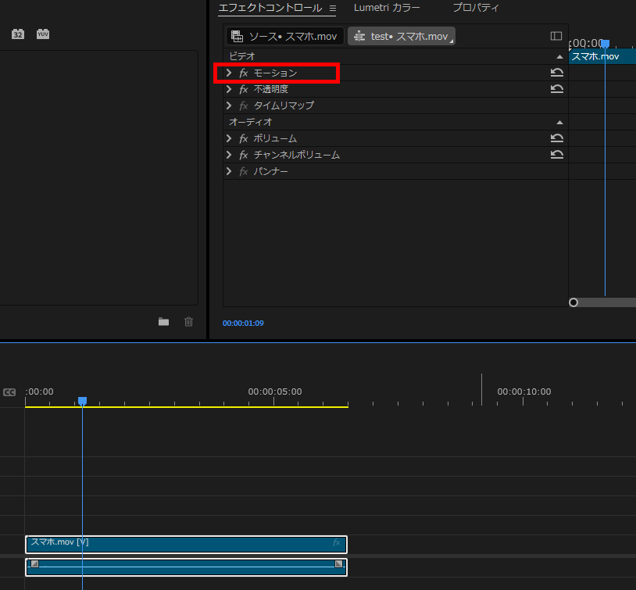Toggle the timeline view show/hide icon
The height and width of the screenshot is (590, 636).
(556, 36)
